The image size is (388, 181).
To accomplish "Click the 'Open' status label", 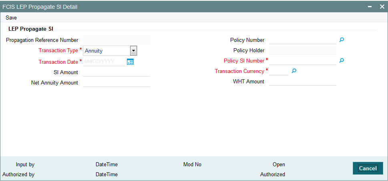I will pos(279,164).
